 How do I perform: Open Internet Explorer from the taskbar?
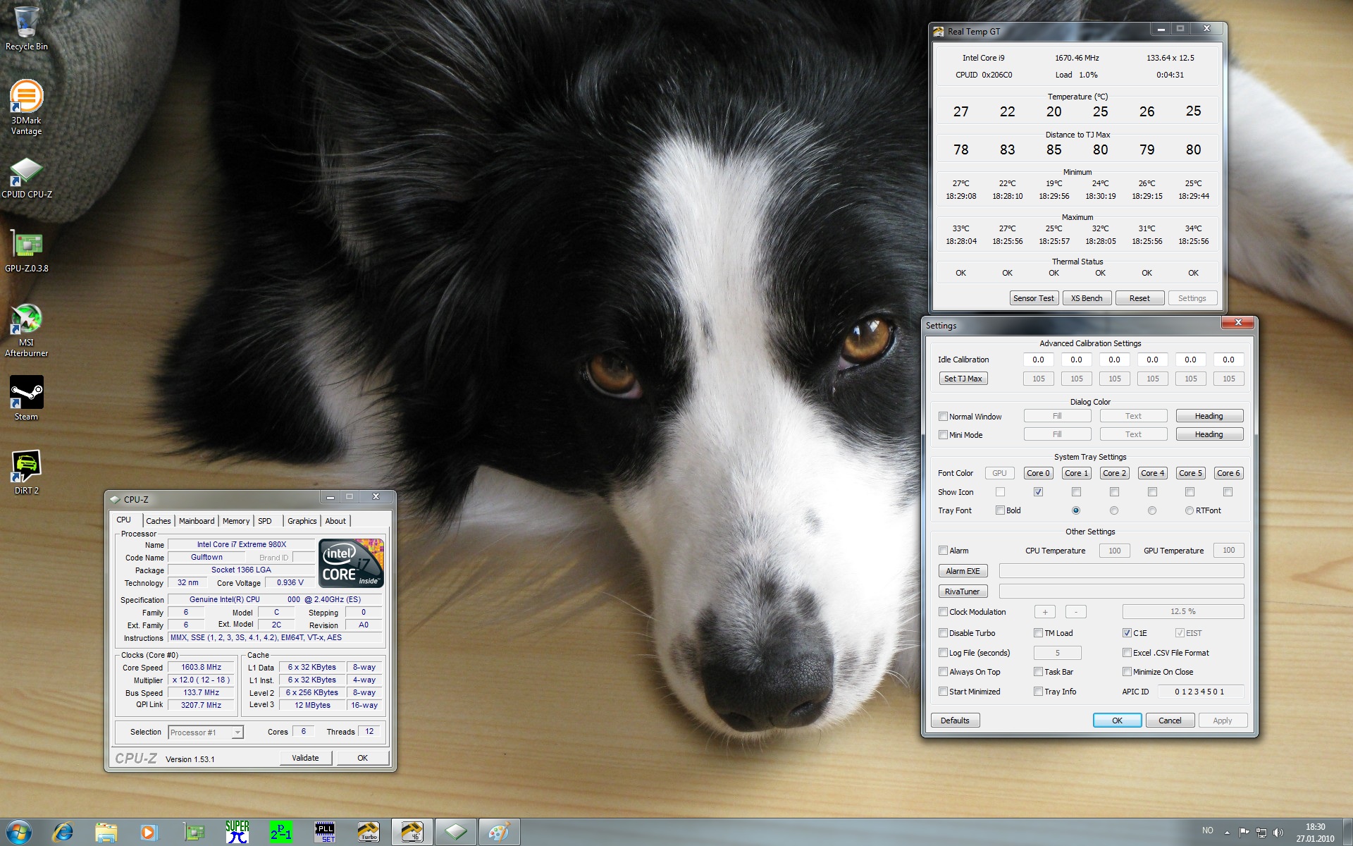pyautogui.click(x=63, y=833)
